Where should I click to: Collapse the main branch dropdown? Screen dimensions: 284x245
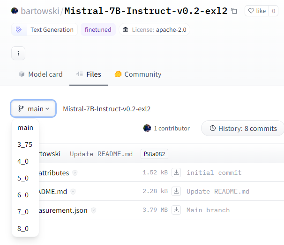[x=33, y=108]
